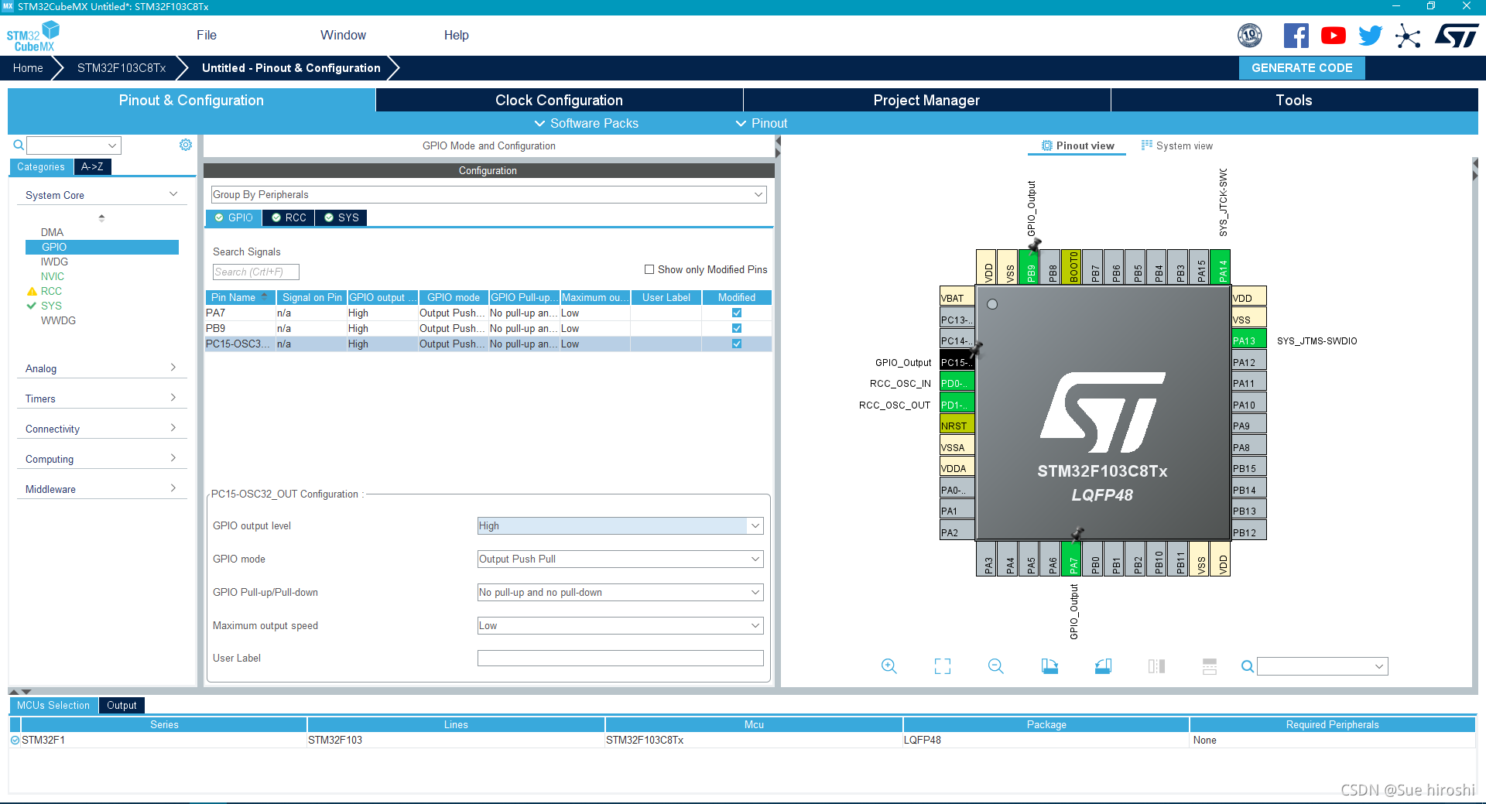Open the YouTube icon link
The image size is (1486, 804).
pos(1334,36)
